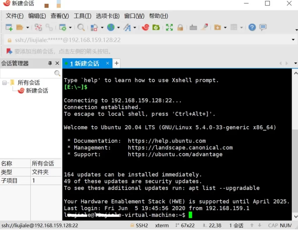Click the status bar down arrow icon
The width and height of the screenshot is (298, 230).
tap(259, 225)
